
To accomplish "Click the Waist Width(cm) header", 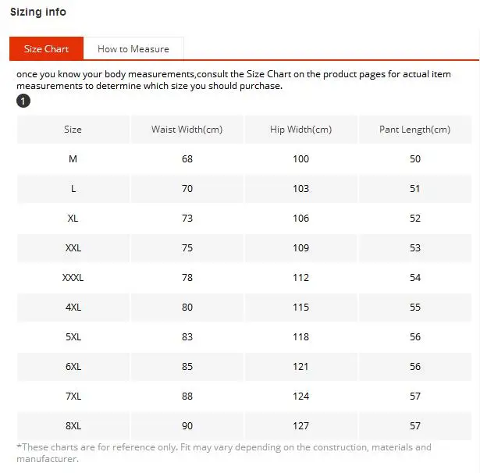I will pyautogui.click(x=187, y=130).
